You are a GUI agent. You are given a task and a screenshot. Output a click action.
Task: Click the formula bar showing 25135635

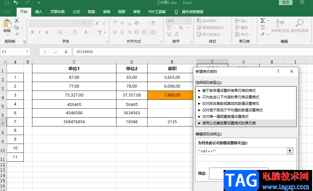point(193,52)
